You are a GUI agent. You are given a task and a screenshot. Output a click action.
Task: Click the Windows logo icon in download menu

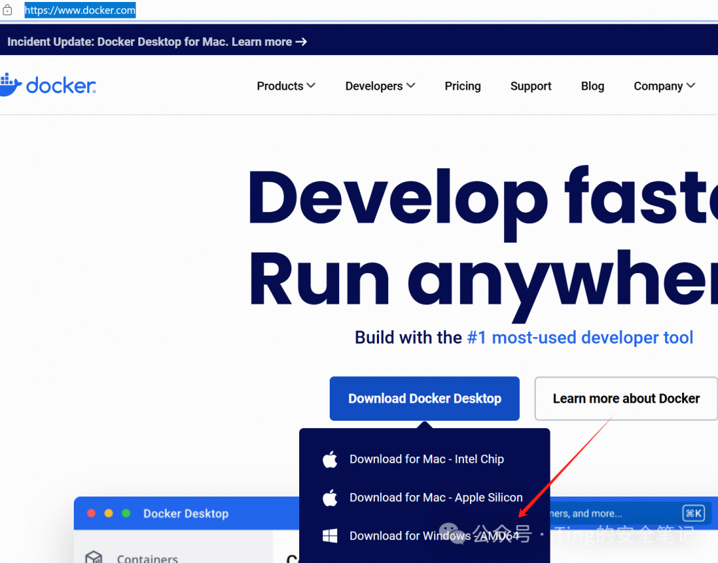point(330,536)
